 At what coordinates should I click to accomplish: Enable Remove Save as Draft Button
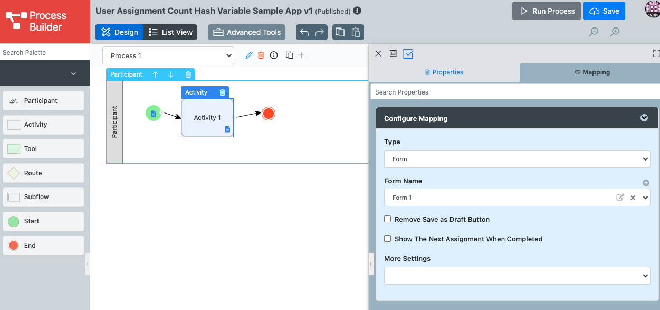pos(387,219)
